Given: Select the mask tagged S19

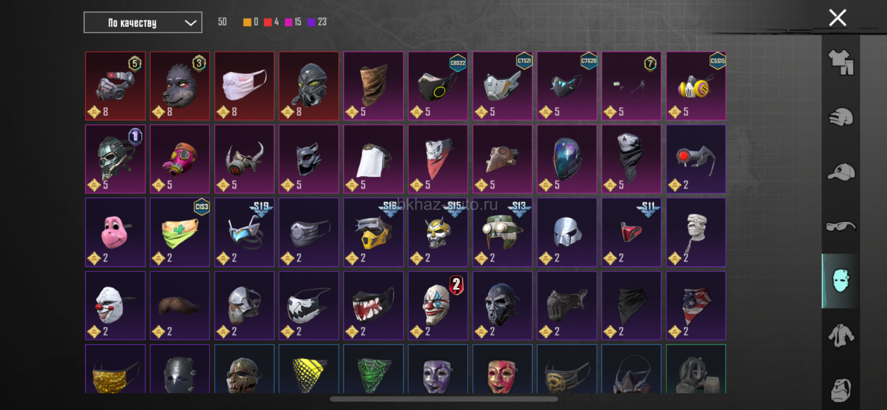Looking at the screenshot, I should [x=245, y=233].
